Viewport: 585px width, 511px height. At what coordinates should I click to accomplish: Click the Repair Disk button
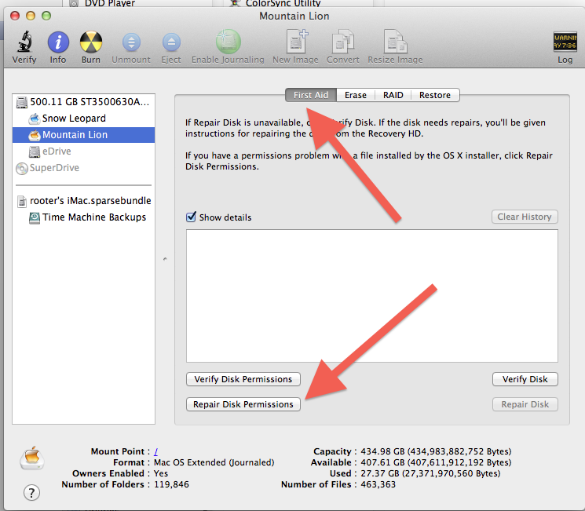(525, 404)
